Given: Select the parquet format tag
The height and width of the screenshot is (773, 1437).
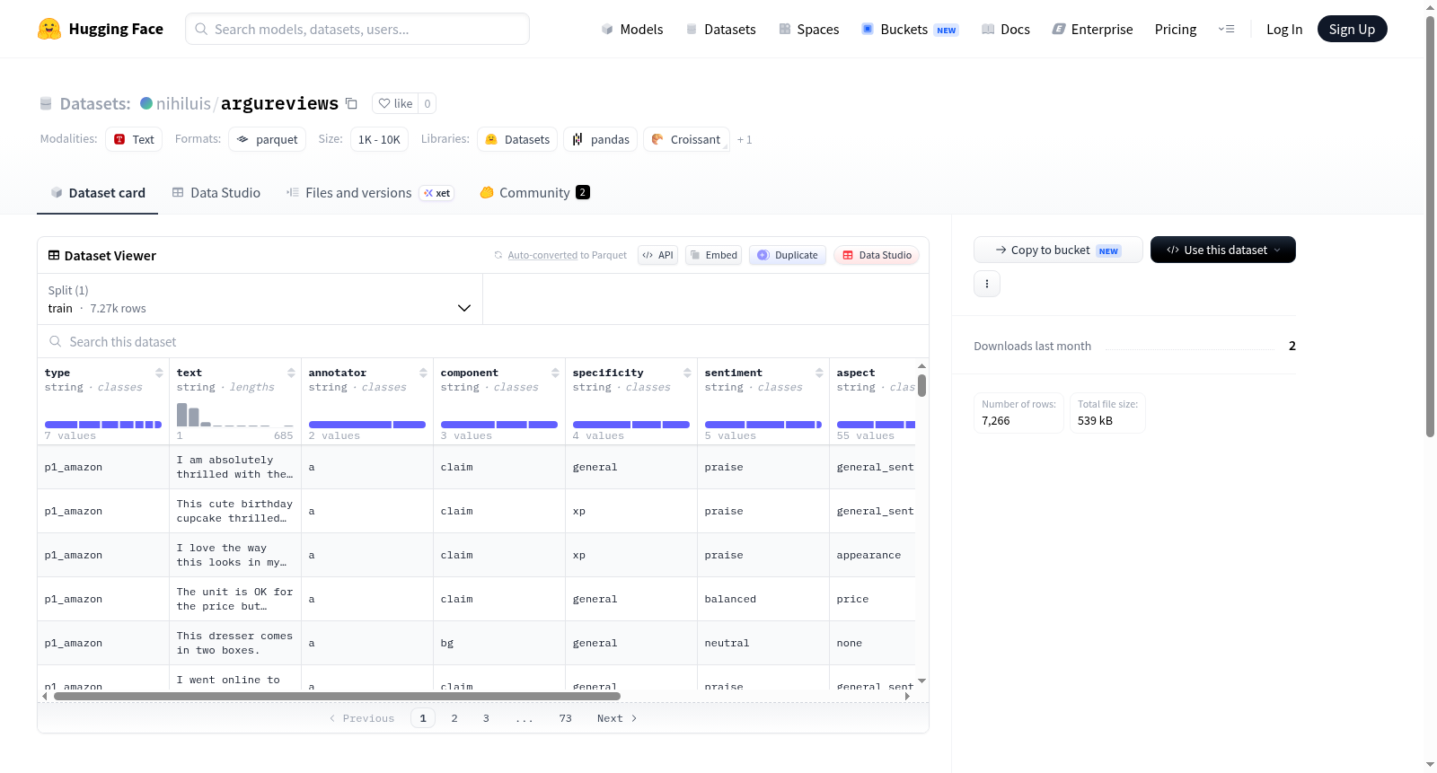Looking at the screenshot, I should (267, 139).
